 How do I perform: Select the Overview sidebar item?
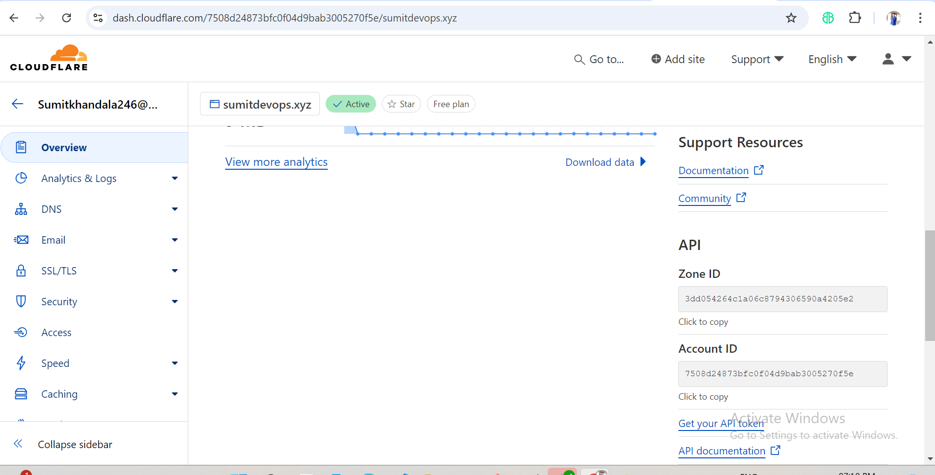(x=94, y=147)
